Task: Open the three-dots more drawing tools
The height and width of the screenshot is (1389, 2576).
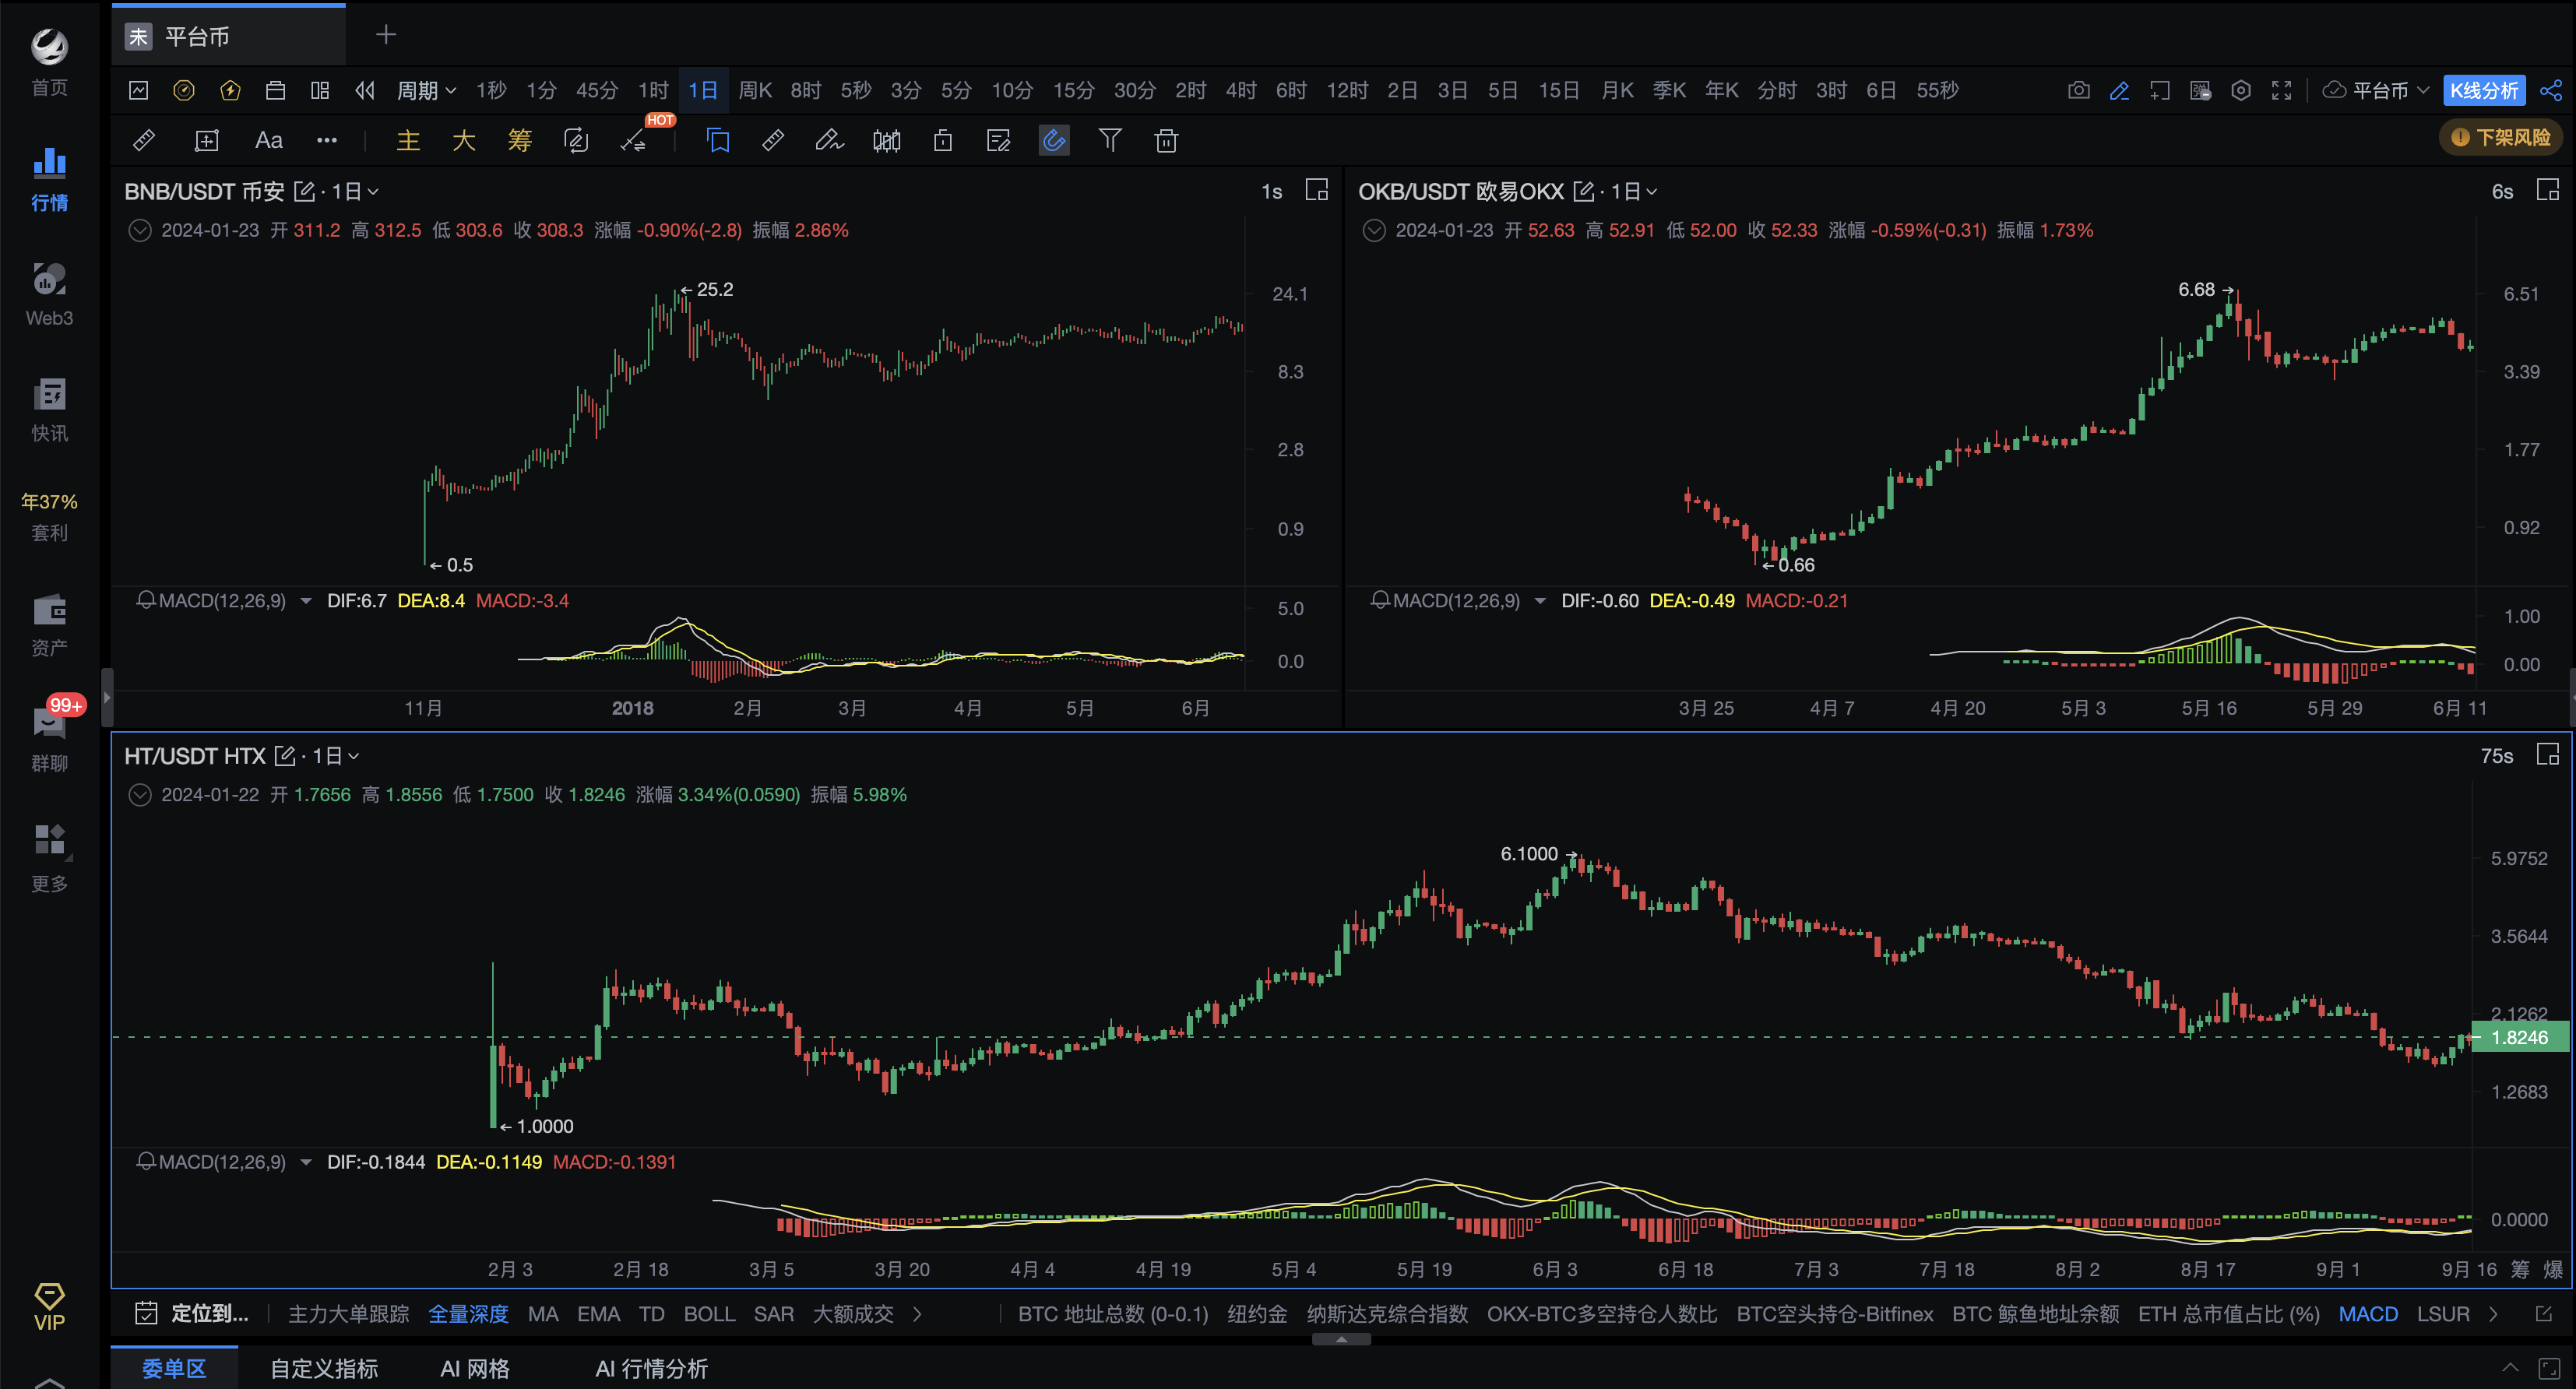Action: pos(327,140)
